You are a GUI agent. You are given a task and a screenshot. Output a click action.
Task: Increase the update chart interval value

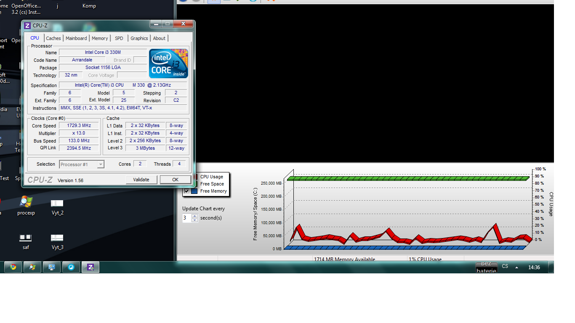tap(194, 216)
